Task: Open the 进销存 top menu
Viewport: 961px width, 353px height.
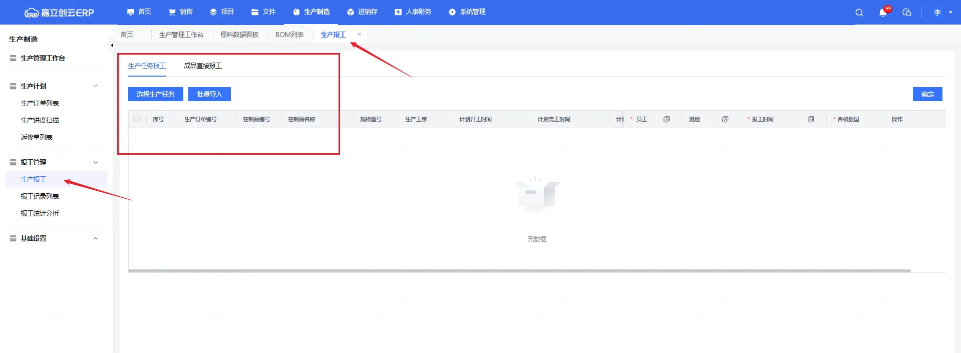Action: click(362, 12)
